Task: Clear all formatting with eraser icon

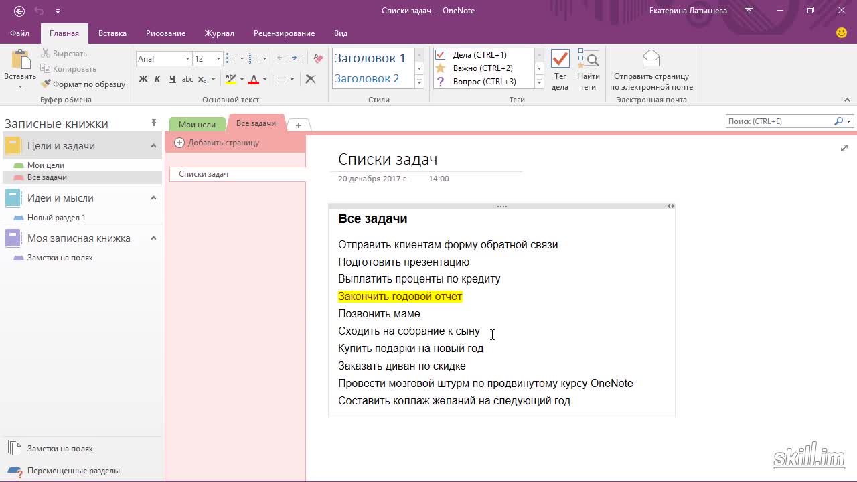Action: point(318,59)
